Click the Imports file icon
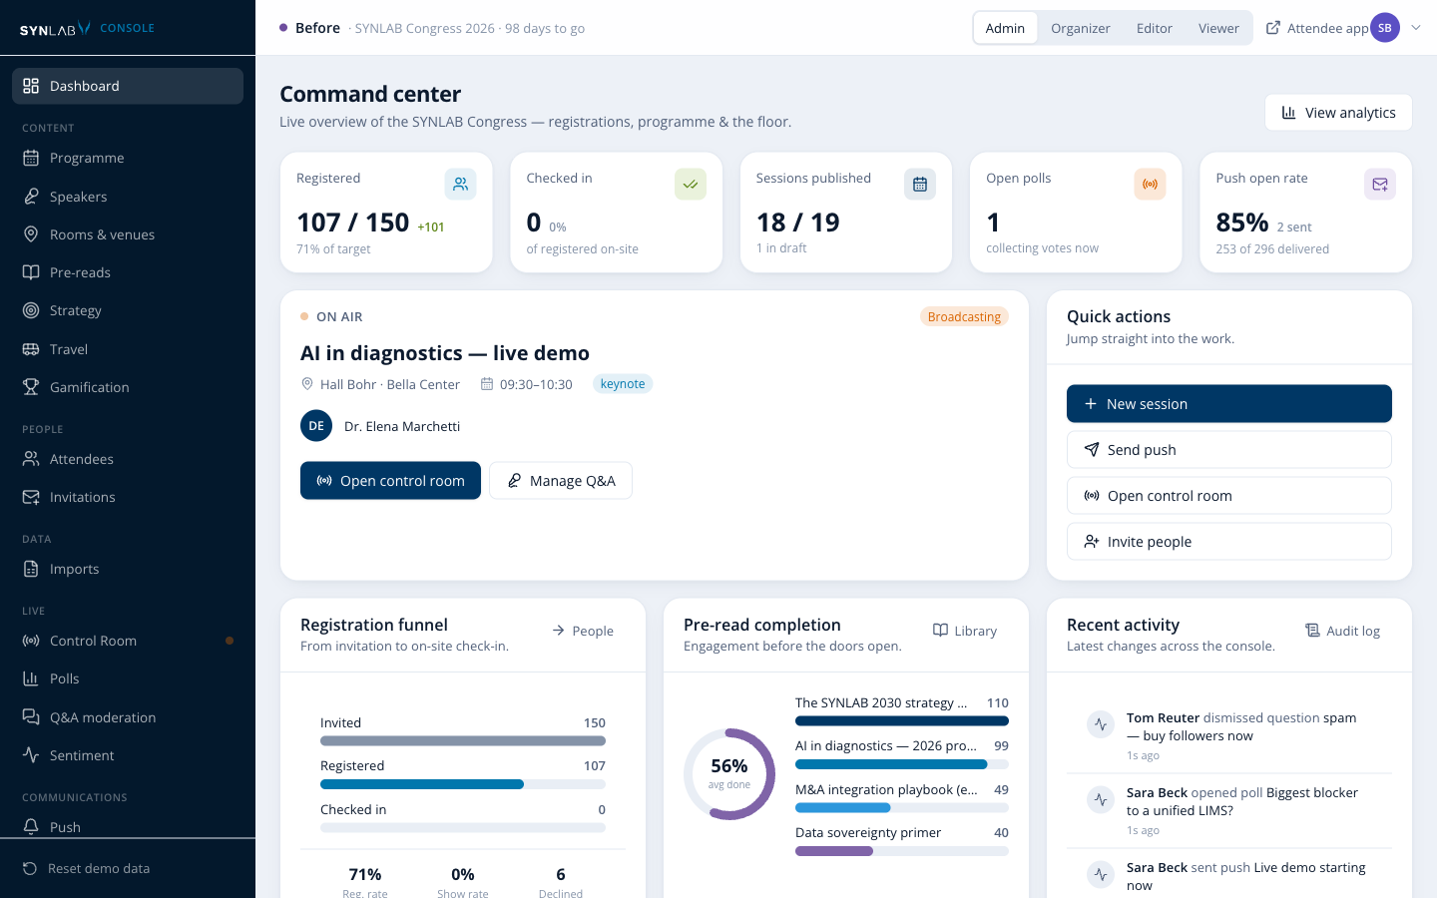Image resolution: width=1437 pixels, height=898 pixels. (x=31, y=569)
